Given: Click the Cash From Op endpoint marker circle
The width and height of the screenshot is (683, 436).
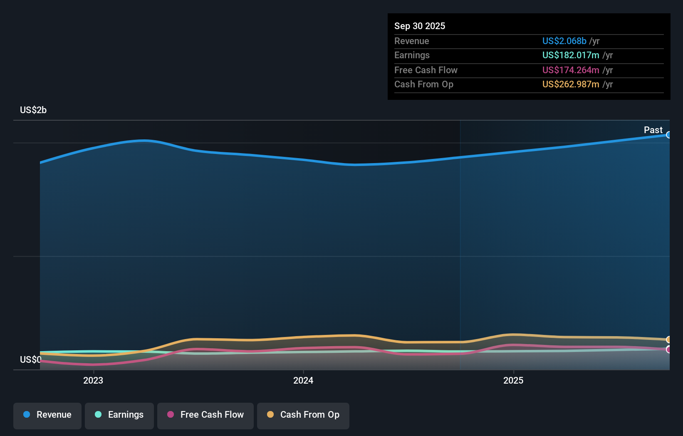Looking at the screenshot, I should click(x=668, y=339).
